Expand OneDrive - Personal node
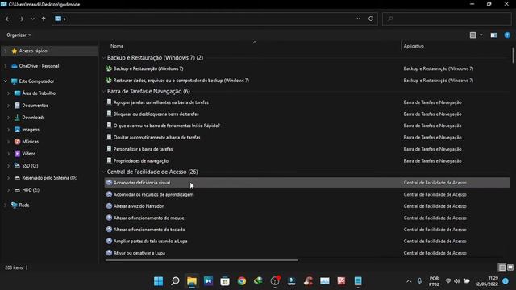Viewport: 516px width, 290px height. pyautogui.click(x=6, y=66)
